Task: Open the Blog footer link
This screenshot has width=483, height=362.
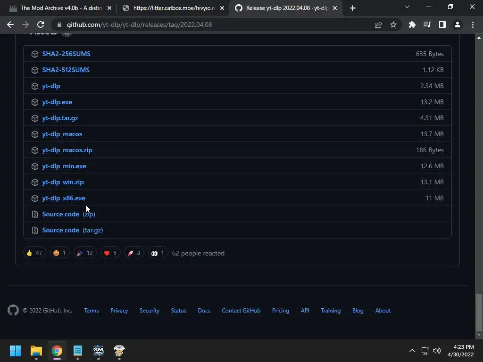Action: pyautogui.click(x=358, y=311)
